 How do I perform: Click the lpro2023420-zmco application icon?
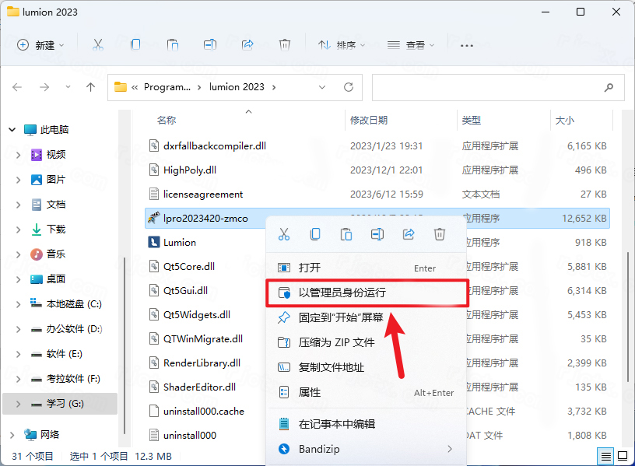153,218
